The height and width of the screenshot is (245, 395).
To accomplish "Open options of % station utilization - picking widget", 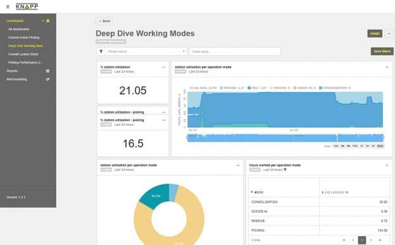I will click(163, 120).
